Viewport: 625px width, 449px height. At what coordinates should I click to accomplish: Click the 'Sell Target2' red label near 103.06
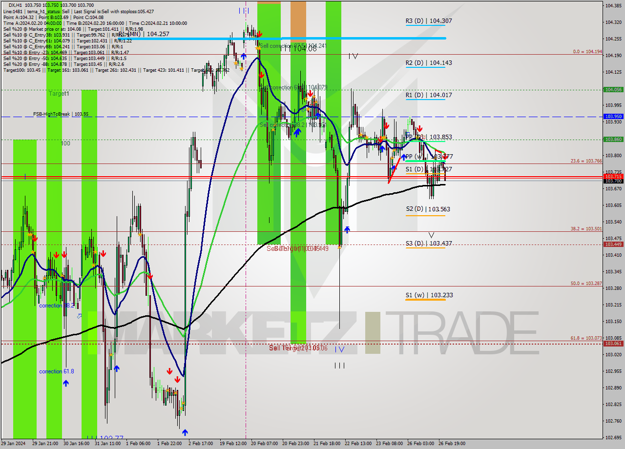(x=297, y=348)
